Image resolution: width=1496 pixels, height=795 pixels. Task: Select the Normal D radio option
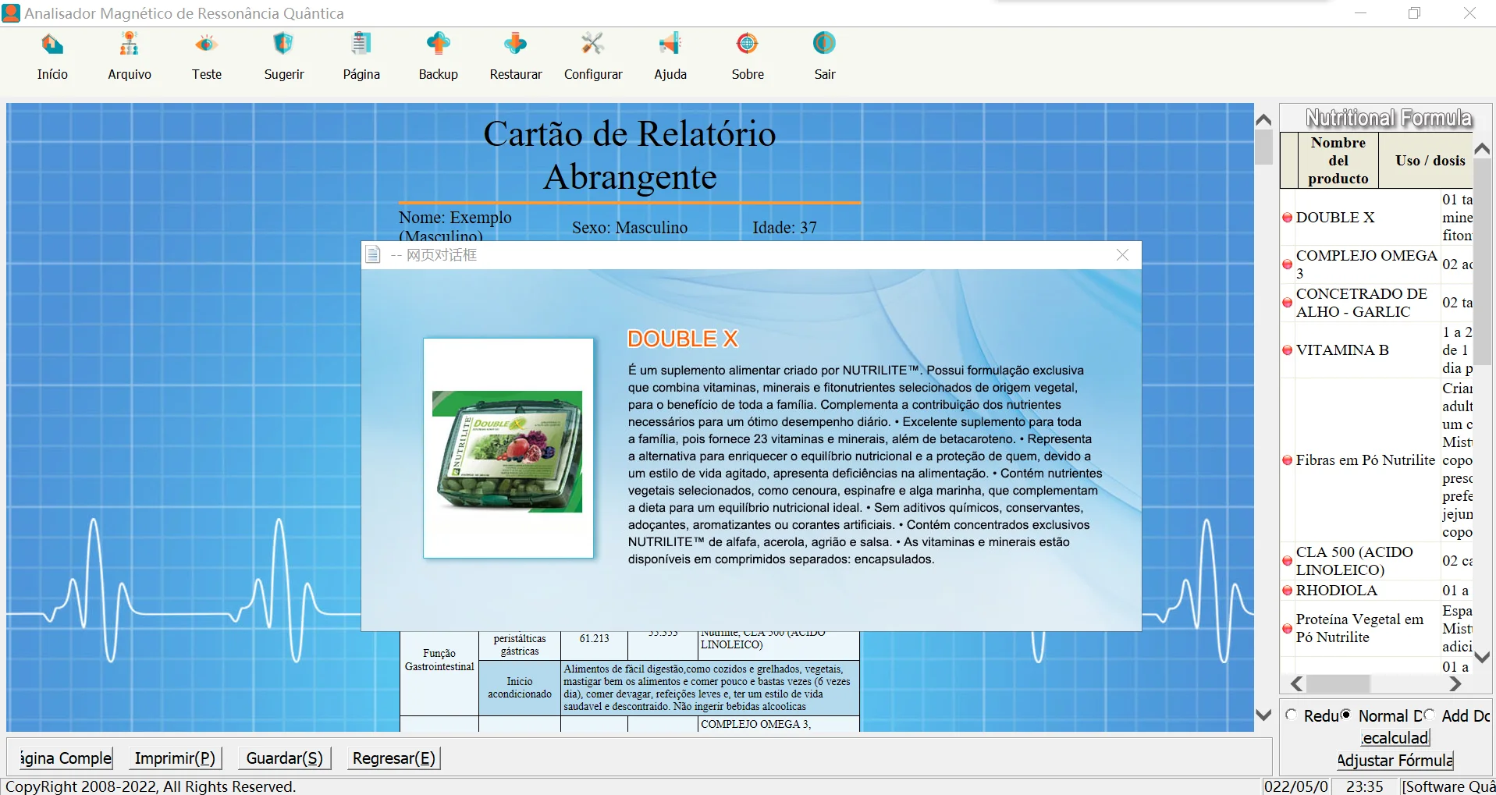click(1346, 715)
